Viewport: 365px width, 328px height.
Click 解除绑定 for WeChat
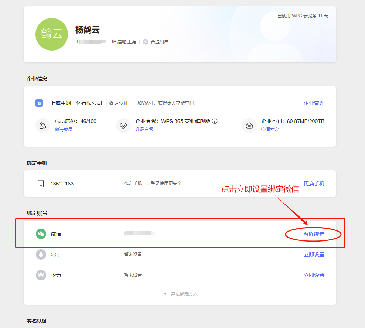point(314,234)
